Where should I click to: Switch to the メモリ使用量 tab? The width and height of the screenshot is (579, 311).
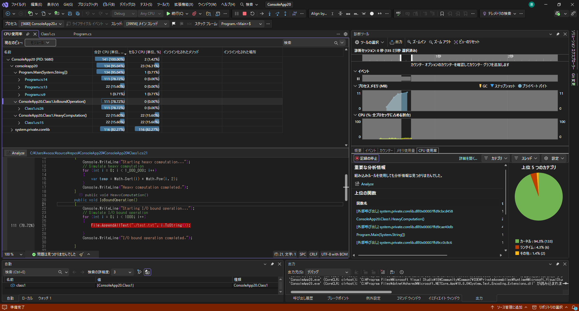406,150
